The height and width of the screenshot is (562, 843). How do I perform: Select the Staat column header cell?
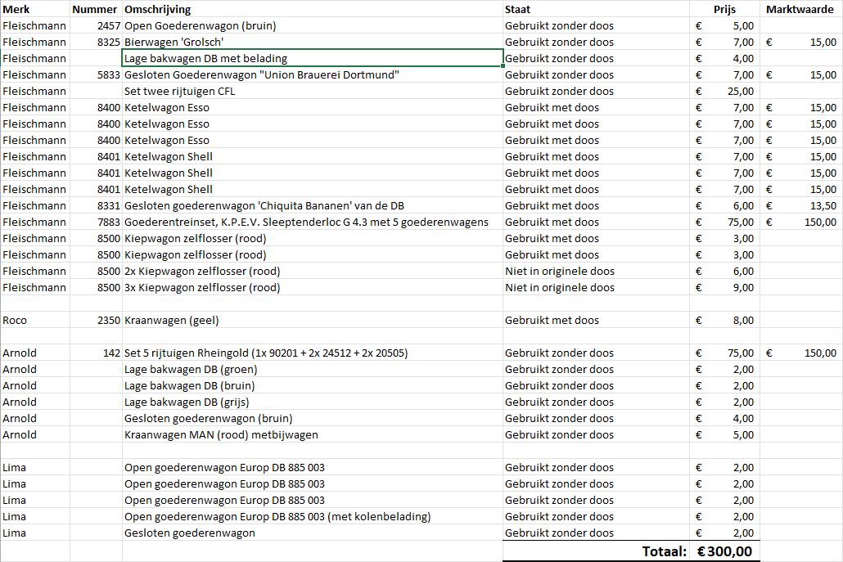coord(596,9)
